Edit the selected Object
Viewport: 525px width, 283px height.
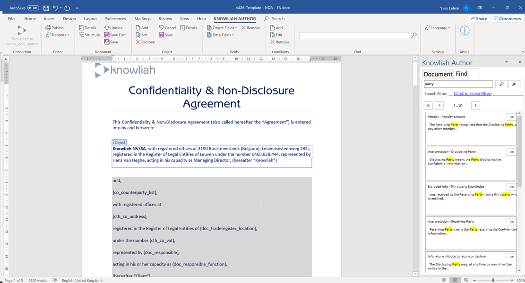[x=142, y=35]
